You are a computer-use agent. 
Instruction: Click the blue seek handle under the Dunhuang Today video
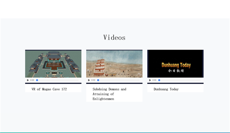[159, 80]
